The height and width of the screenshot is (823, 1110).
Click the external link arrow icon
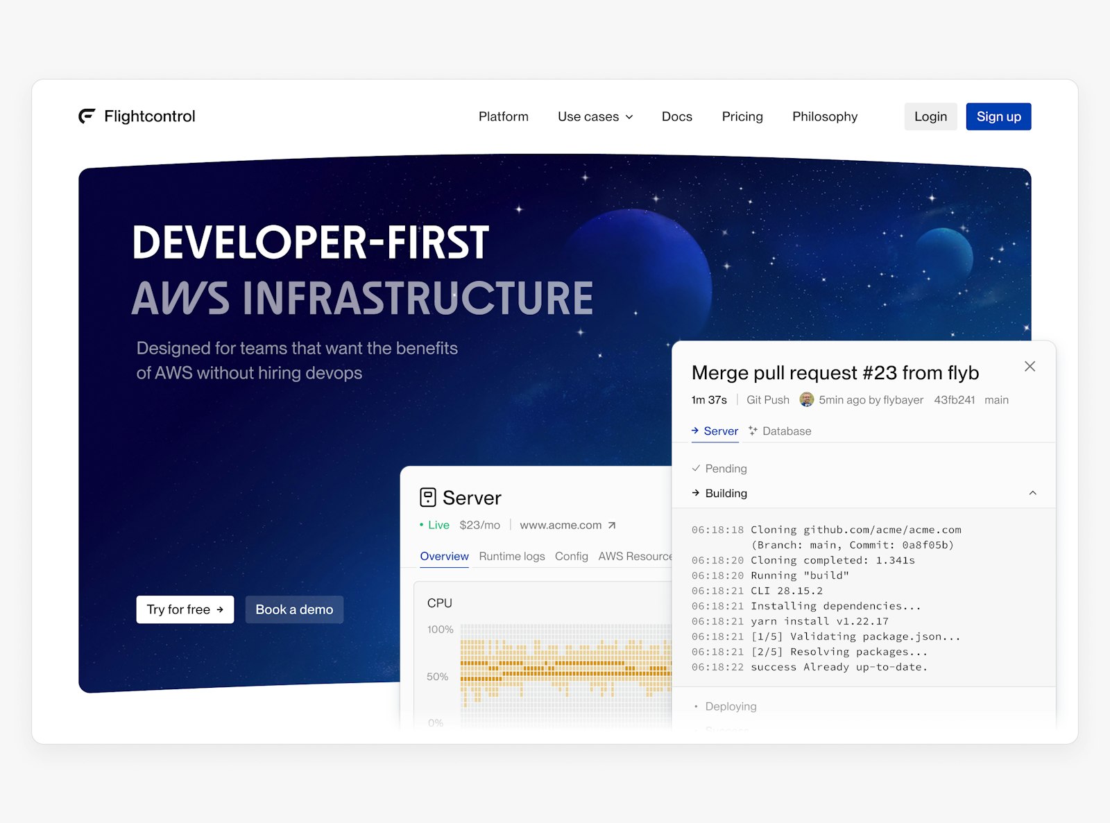(x=611, y=526)
